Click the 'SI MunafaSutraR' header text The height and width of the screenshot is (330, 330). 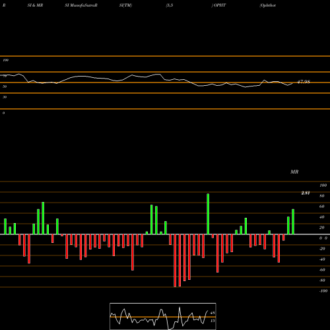(x=81, y=5)
